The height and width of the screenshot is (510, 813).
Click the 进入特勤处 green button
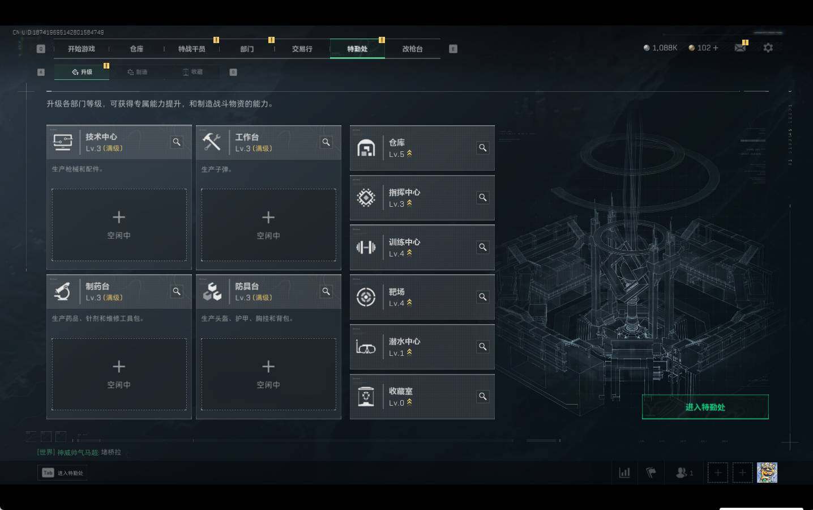tap(705, 407)
